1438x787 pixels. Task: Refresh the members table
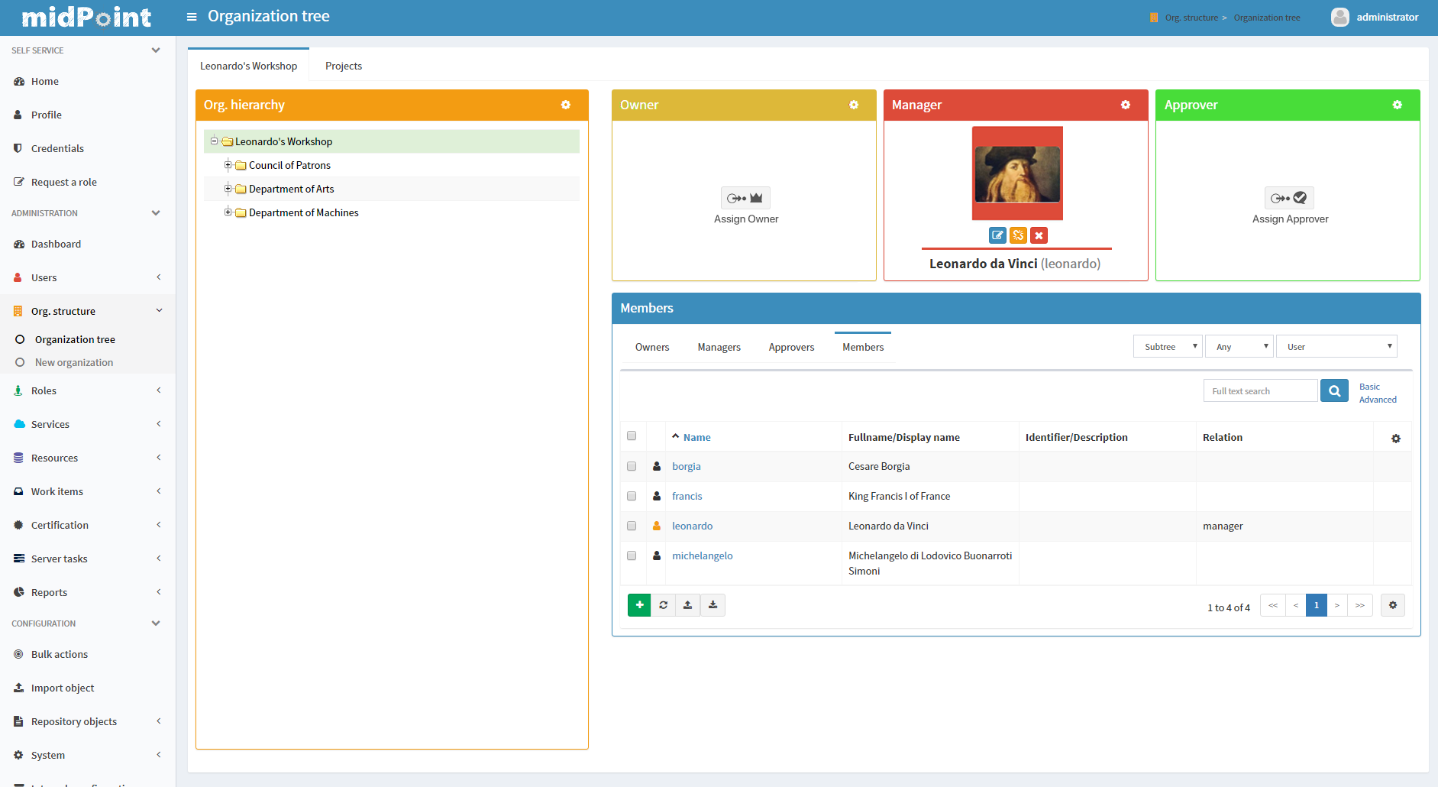(664, 605)
